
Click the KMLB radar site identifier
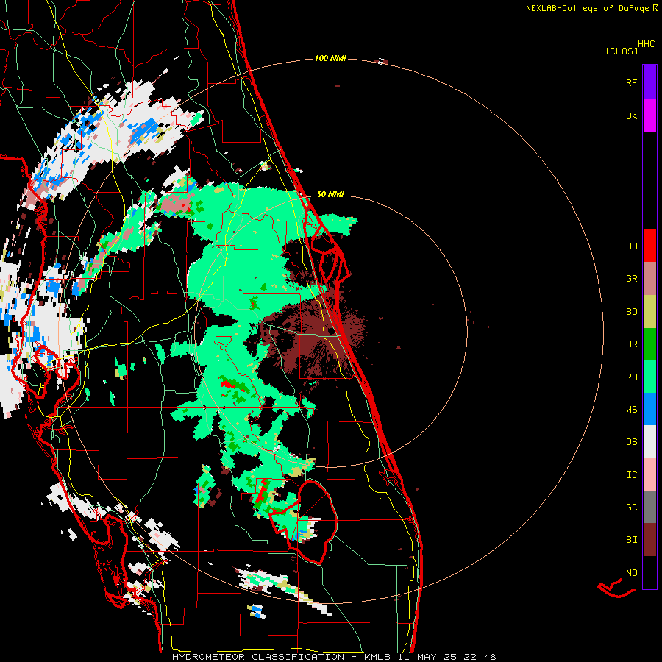pyautogui.click(x=377, y=657)
